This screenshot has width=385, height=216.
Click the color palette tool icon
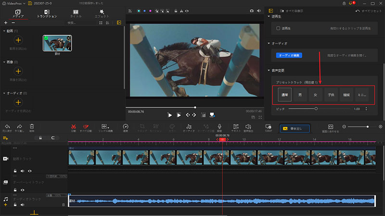(172, 126)
